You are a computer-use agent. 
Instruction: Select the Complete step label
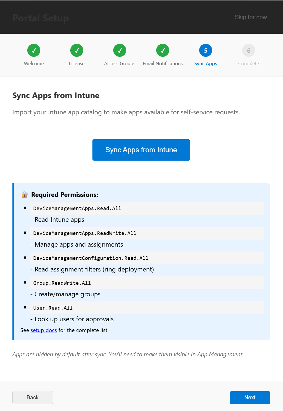249,64
